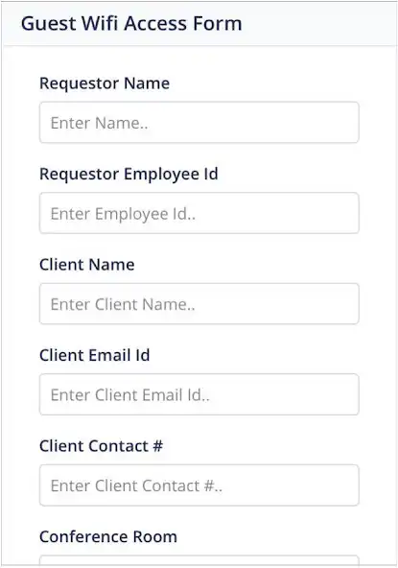
Task: Click the Conference Room field's top edge
Action: coord(199,559)
